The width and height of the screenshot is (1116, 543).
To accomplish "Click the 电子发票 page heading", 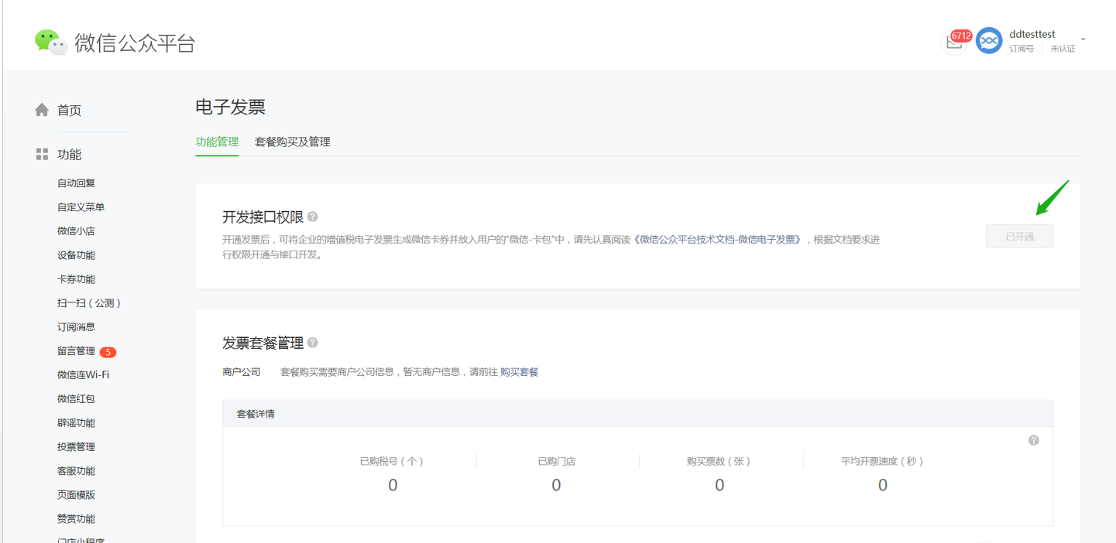I will coord(230,107).
